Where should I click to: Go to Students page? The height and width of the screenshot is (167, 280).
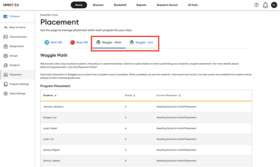pos(15,65)
